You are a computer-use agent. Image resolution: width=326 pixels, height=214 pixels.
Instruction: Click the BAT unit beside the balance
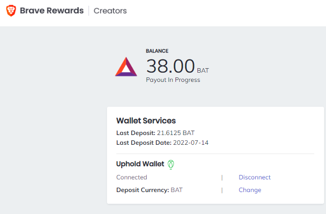[203, 71]
